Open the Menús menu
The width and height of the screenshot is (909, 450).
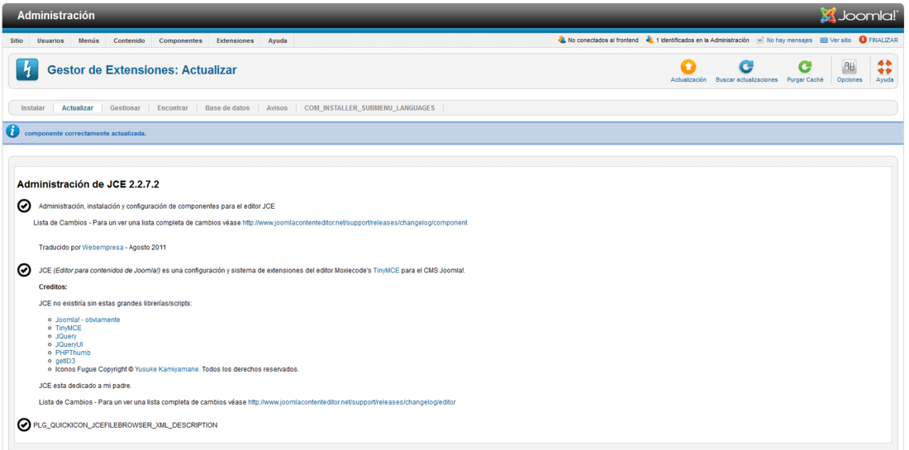click(88, 40)
